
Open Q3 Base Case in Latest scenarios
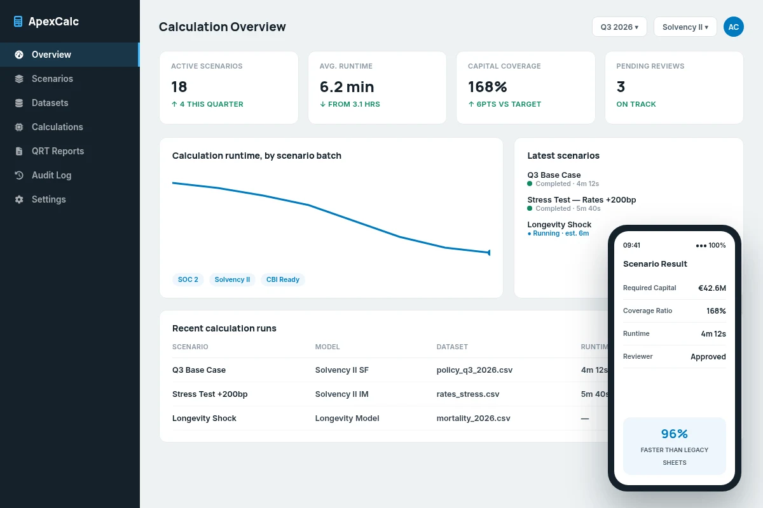pos(554,175)
